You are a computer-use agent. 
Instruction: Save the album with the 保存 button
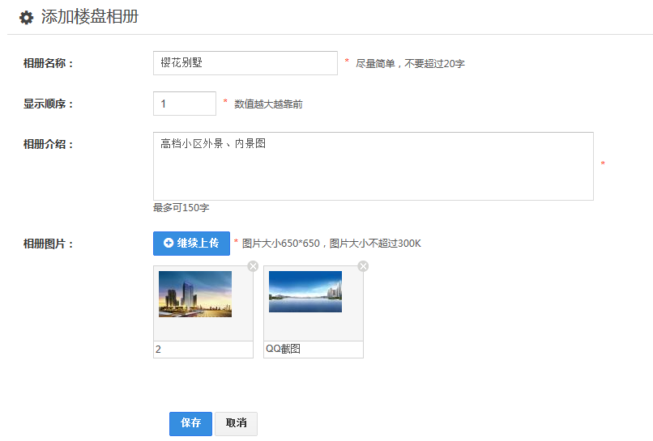coord(190,423)
